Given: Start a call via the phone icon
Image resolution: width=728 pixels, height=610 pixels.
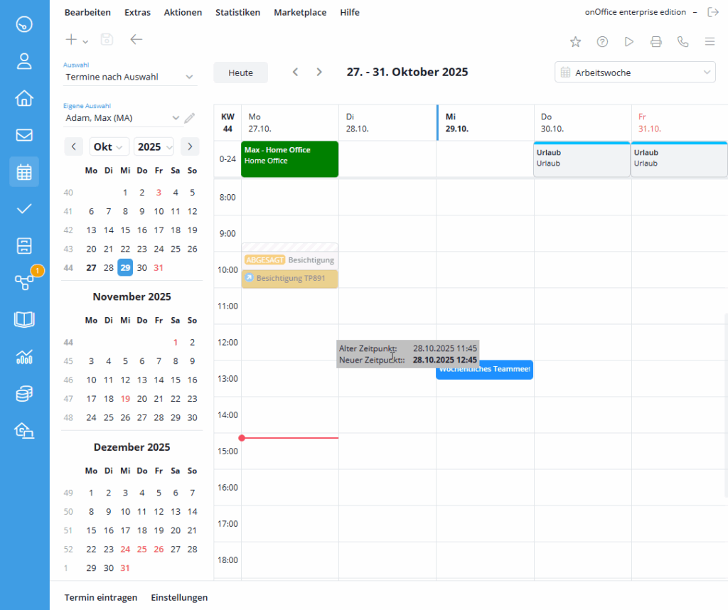Looking at the screenshot, I should coord(682,42).
